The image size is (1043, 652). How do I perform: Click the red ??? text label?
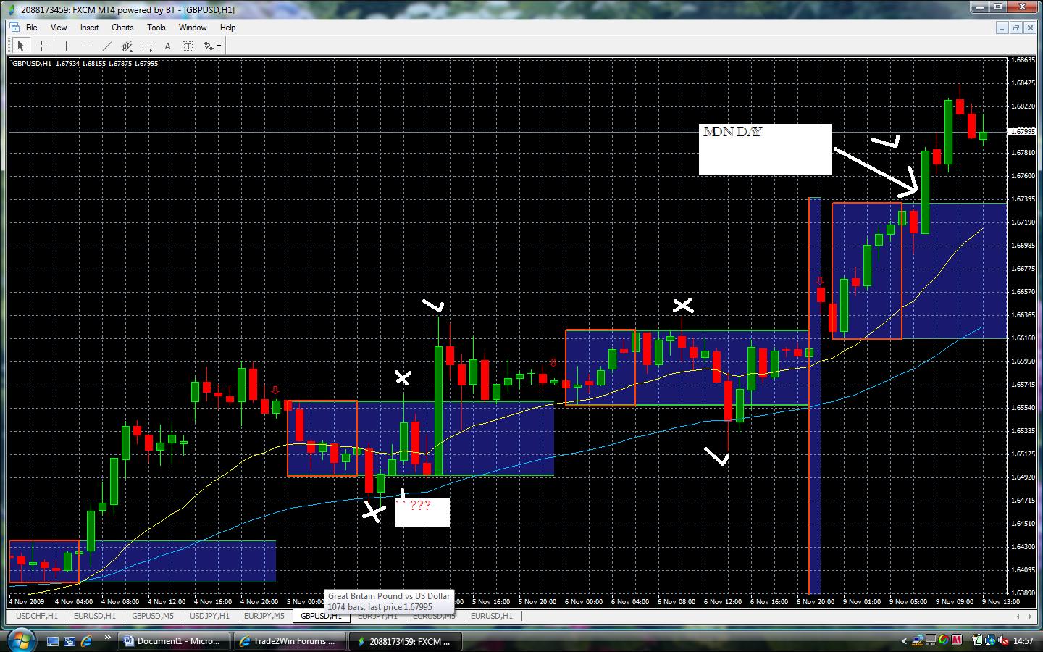tap(420, 506)
